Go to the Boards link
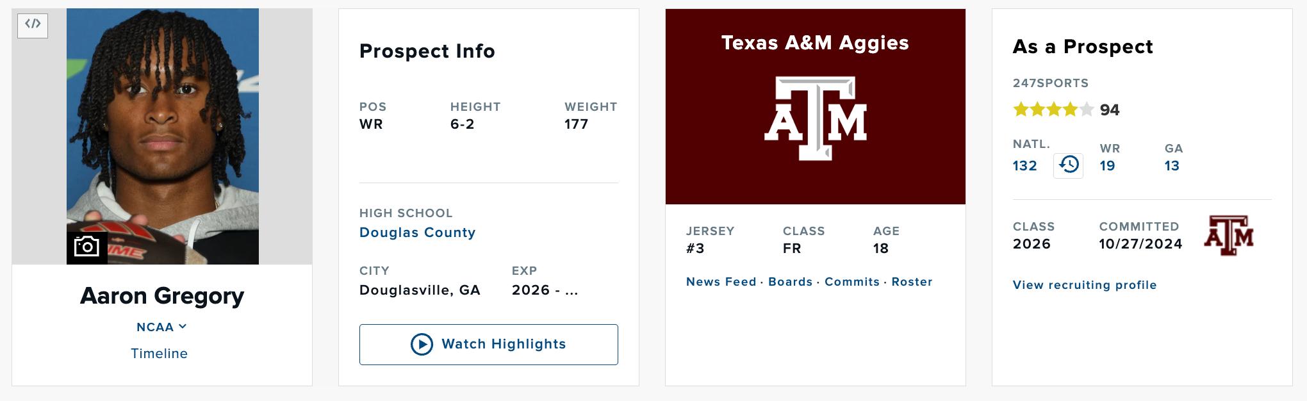 coord(790,282)
